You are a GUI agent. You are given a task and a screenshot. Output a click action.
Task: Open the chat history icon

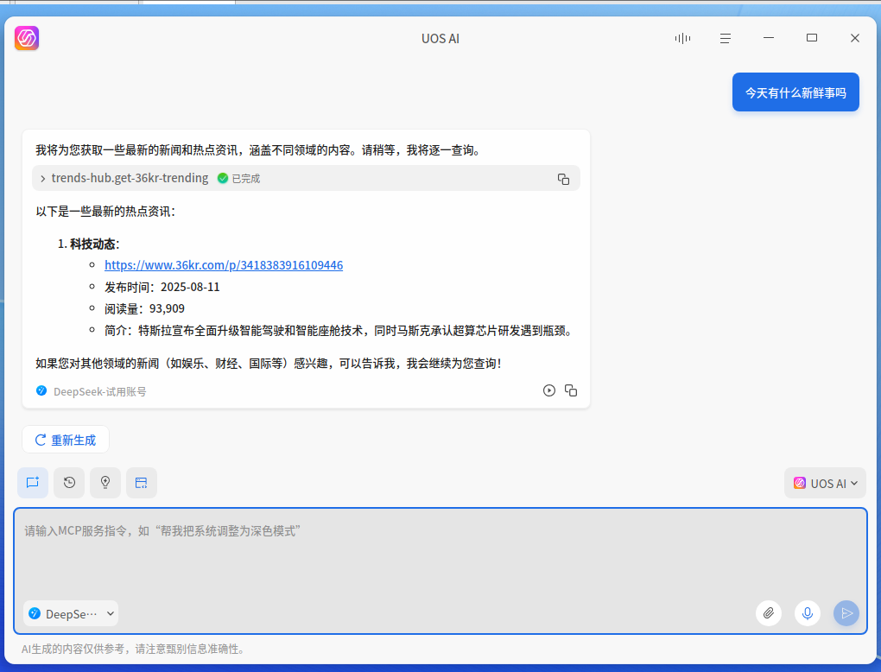tap(69, 483)
